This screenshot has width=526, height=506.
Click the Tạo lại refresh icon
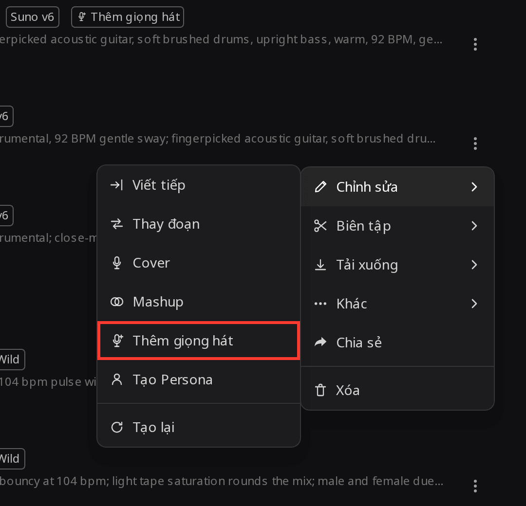tap(117, 427)
